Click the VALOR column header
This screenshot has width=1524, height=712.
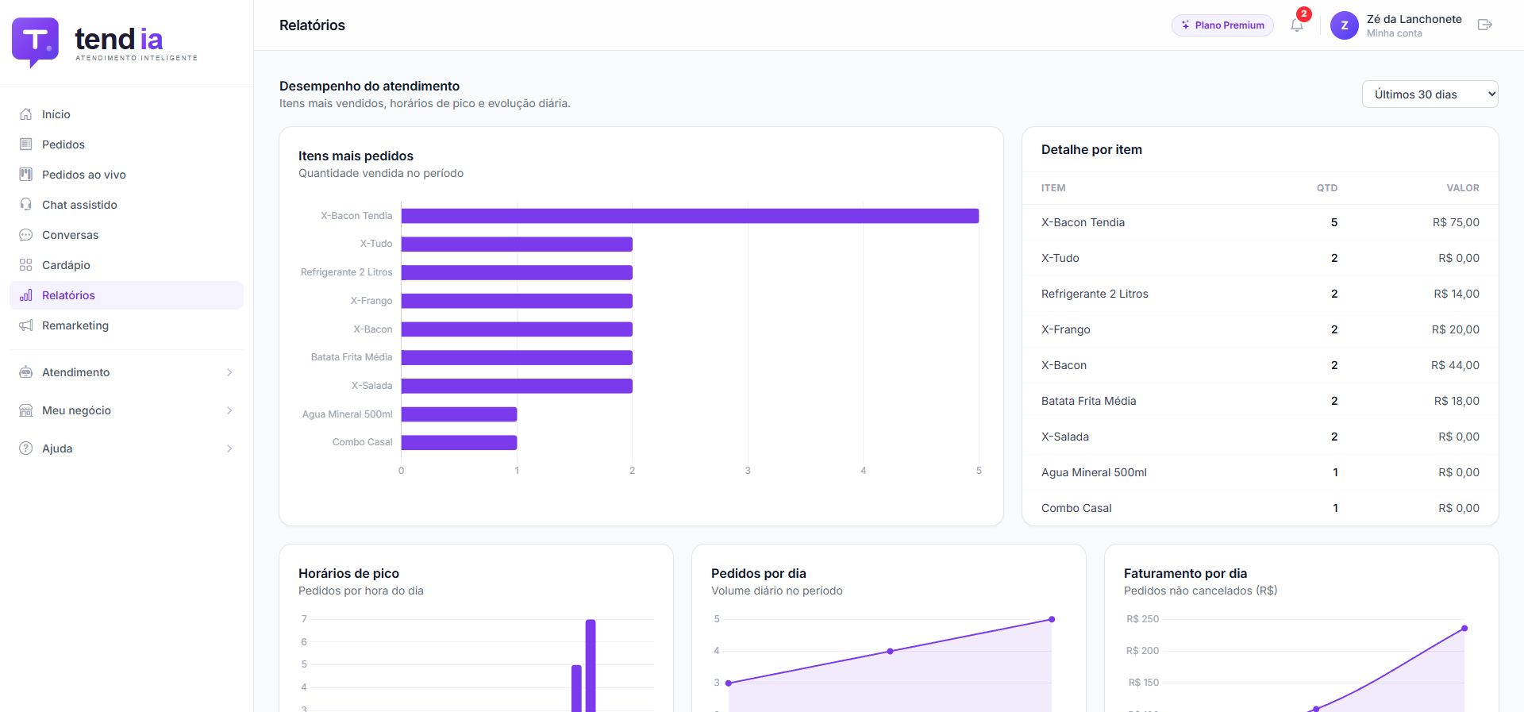pos(1463,188)
